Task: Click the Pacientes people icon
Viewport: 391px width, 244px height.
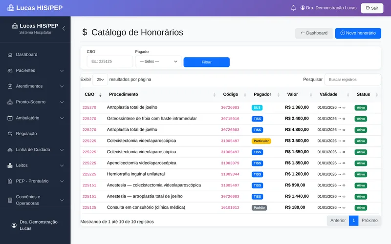Action: tap(10, 70)
